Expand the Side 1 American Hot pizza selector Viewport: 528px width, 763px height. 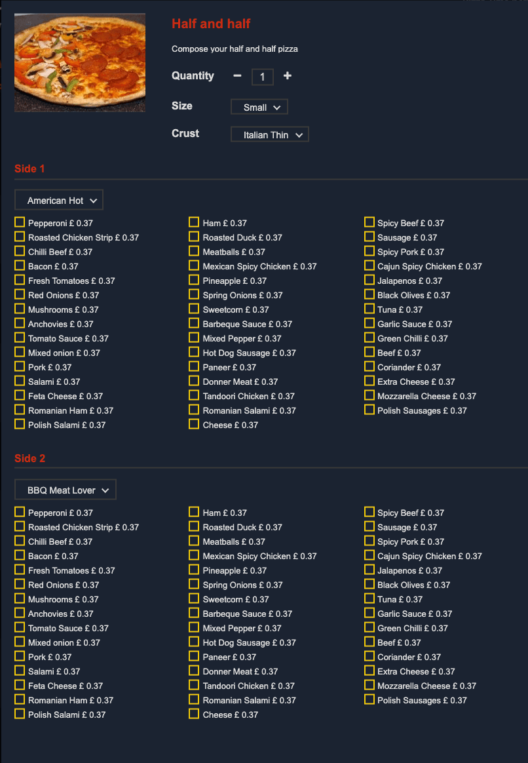59,200
